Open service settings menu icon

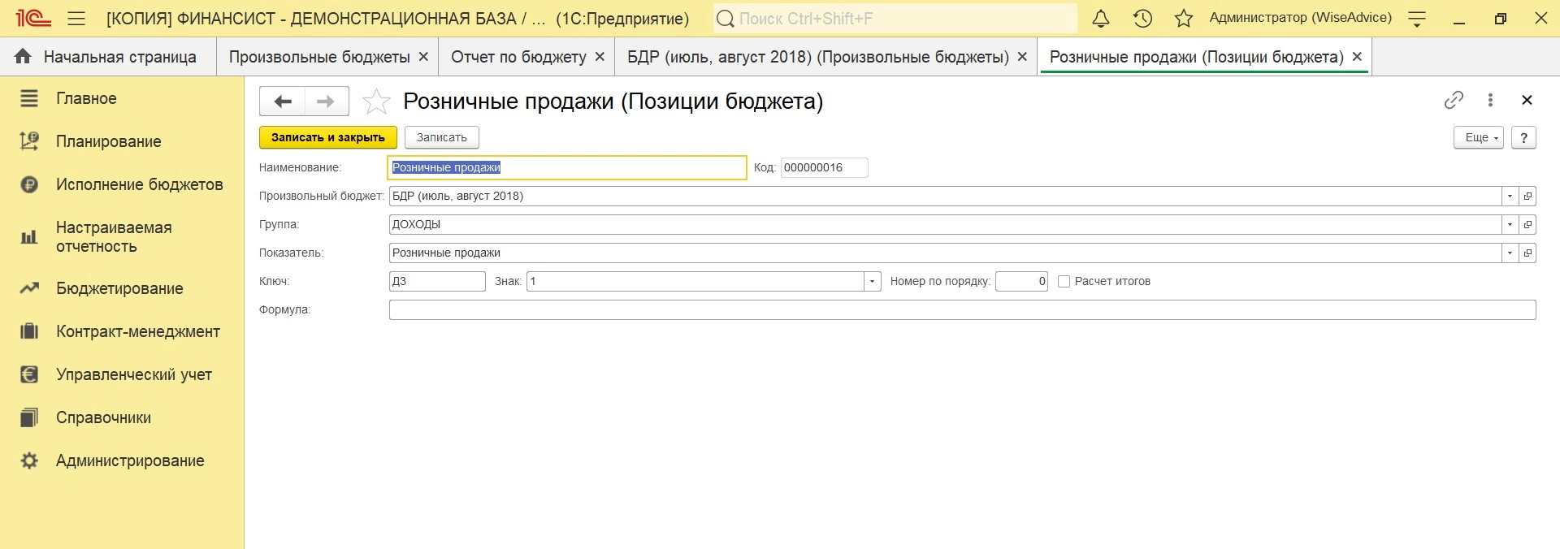click(1417, 19)
